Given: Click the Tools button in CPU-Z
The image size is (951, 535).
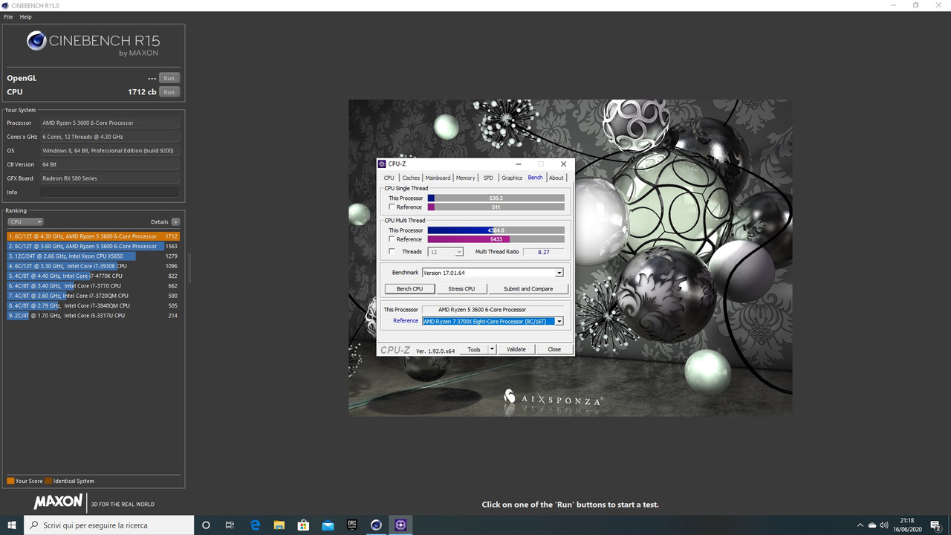Looking at the screenshot, I should (474, 349).
